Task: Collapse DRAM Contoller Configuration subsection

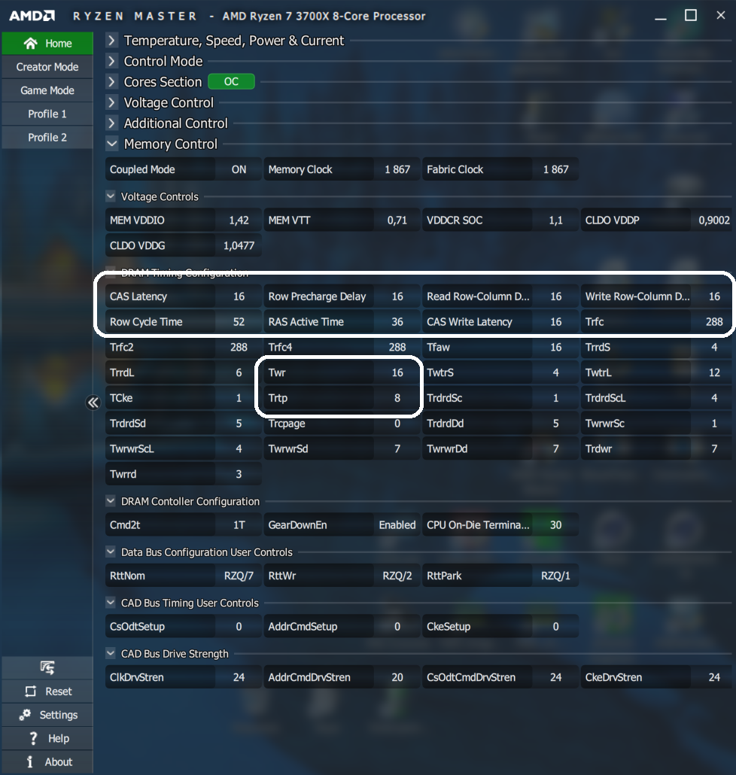Action: tap(111, 501)
